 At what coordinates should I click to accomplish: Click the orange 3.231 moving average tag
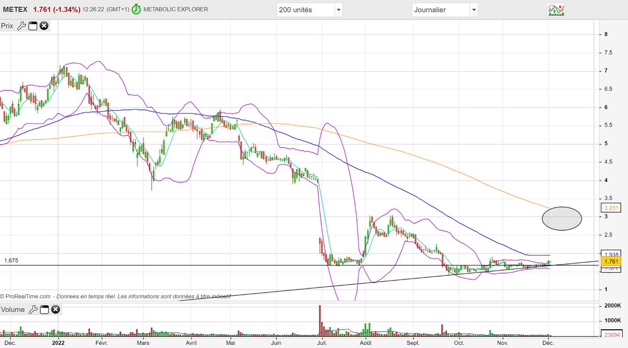[x=612, y=207]
